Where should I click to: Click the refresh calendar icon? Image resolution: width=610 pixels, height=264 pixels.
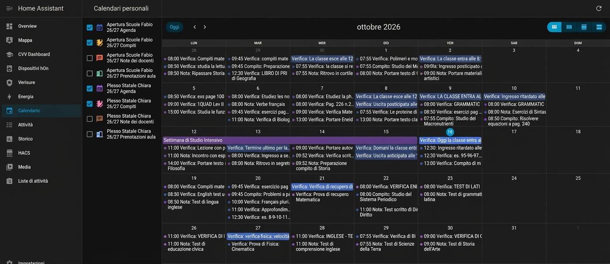point(599,8)
